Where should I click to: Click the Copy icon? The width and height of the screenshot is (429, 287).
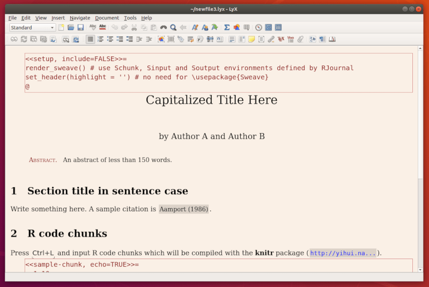[144, 27]
